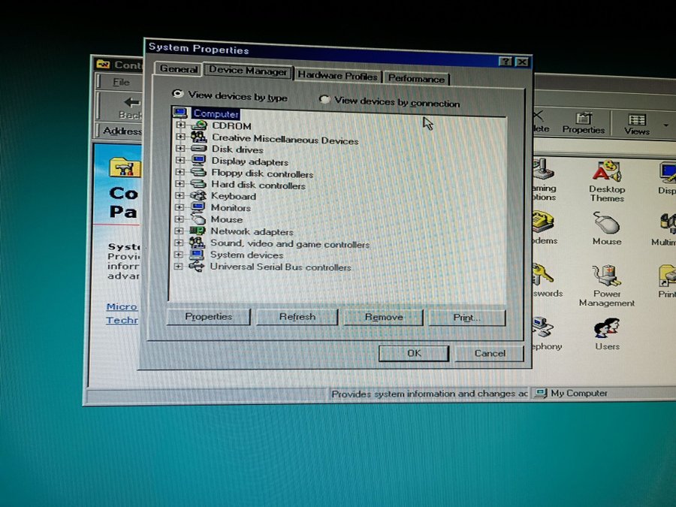Click the help question mark button
This screenshot has height=507, width=676.
pos(507,62)
